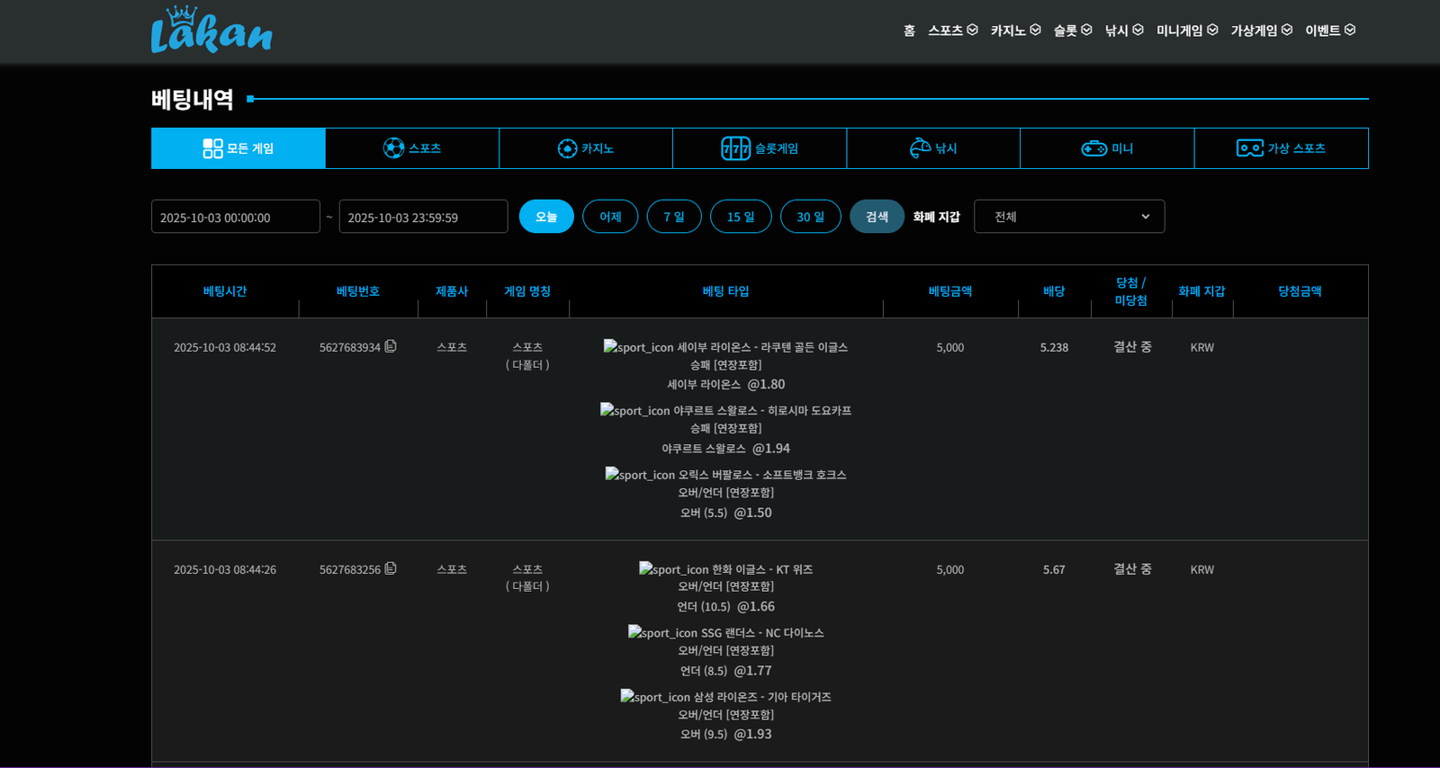Open the 슬롯게임 slot machine tab
The image size is (1440, 768).
(760, 148)
